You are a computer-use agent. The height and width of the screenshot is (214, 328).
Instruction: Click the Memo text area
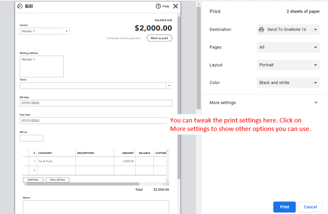(x=96, y=207)
